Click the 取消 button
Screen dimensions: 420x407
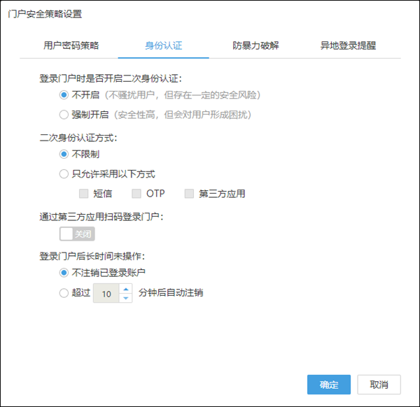(379, 385)
